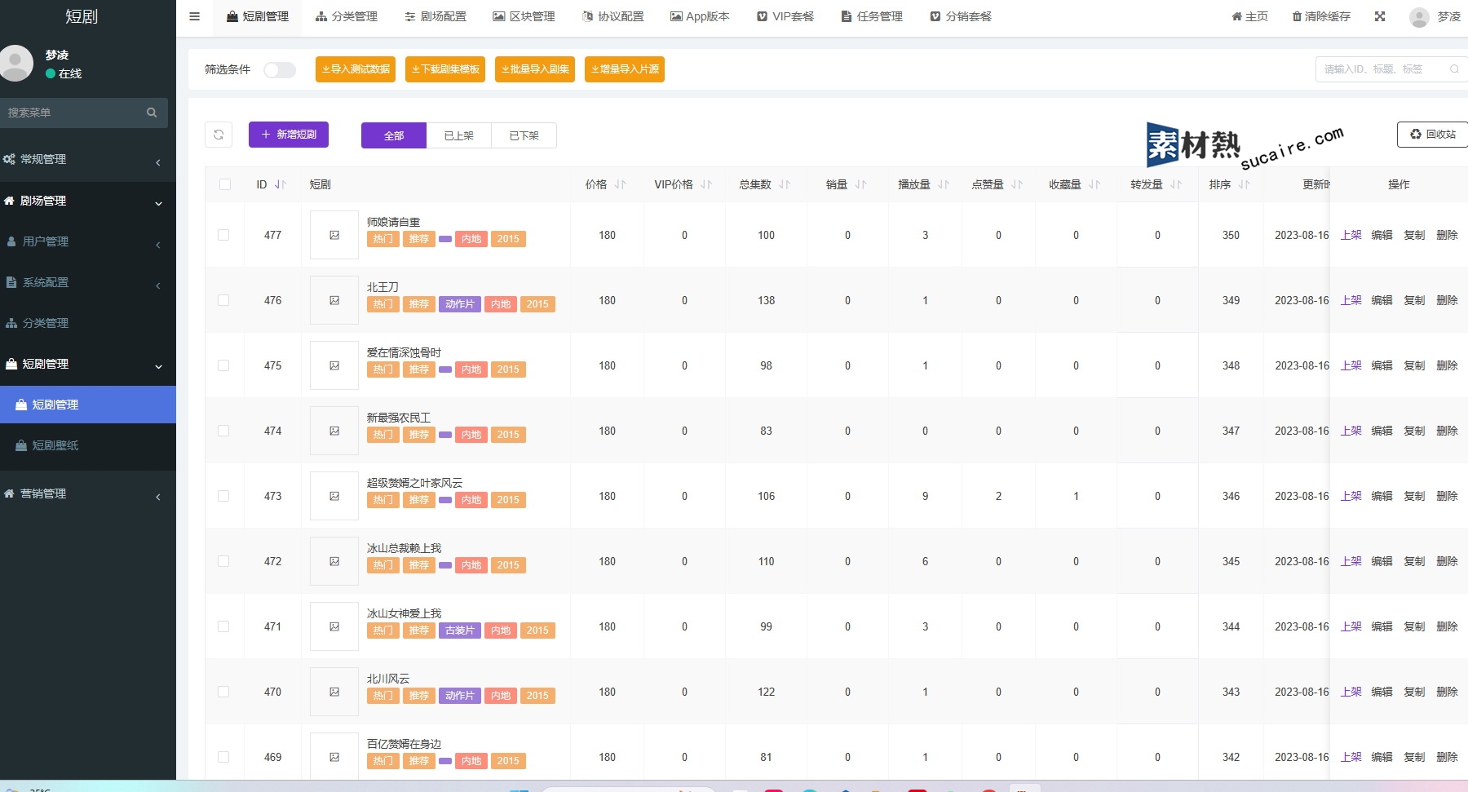This screenshot has width=1468, height=792.
Task: Collapse the 剧场管理 sidebar menu
Action: pos(88,201)
